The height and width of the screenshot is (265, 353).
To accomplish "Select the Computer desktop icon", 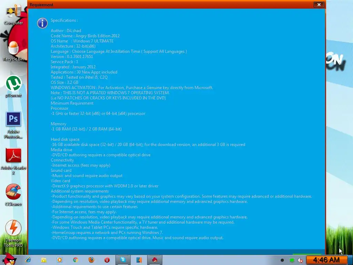I will point(13,14).
